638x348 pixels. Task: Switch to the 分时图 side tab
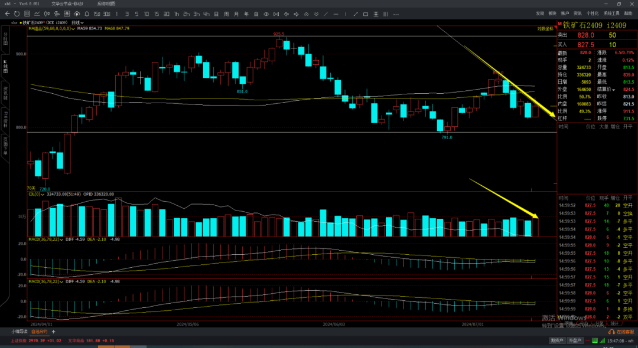(5, 38)
